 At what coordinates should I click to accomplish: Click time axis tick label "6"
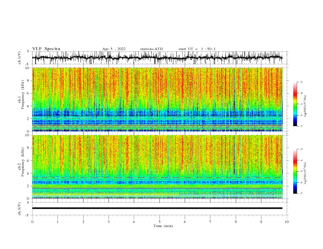click(x=185, y=222)
